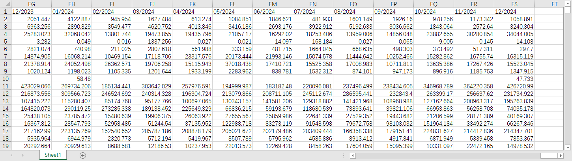
Task: Select cell with 06/2024 header
Action: [273, 11]
